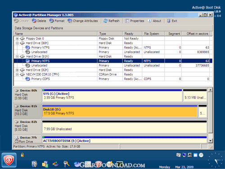Click the yellow and blue taskbar icon

coord(45,164)
